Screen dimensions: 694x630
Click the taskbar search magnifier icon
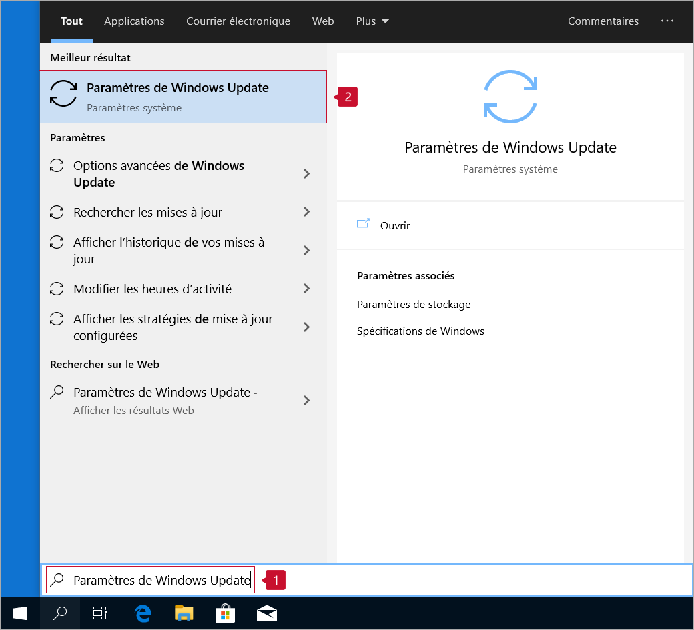pos(60,613)
